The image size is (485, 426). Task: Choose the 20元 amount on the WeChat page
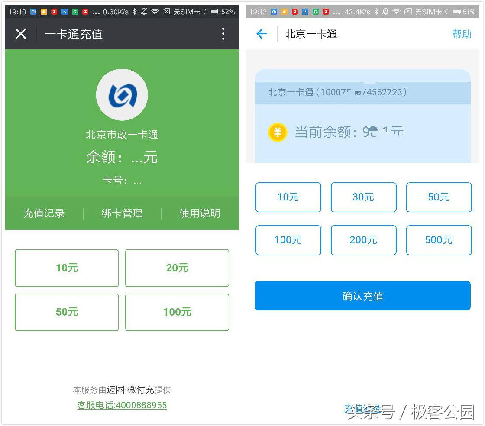point(177,268)
